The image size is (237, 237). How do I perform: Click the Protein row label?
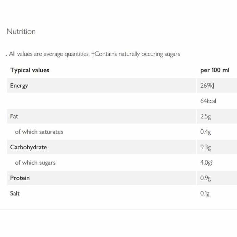[x=20, y=178]
